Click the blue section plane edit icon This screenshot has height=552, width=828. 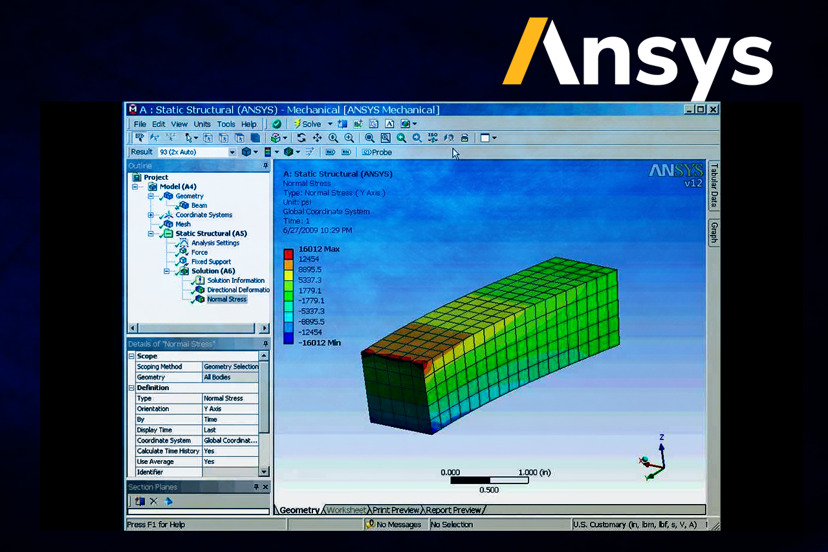pyautogui.click(x=168, y=501)
